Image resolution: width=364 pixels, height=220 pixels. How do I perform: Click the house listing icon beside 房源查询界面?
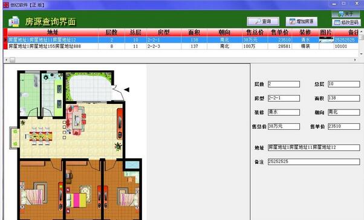pos(14,21)
